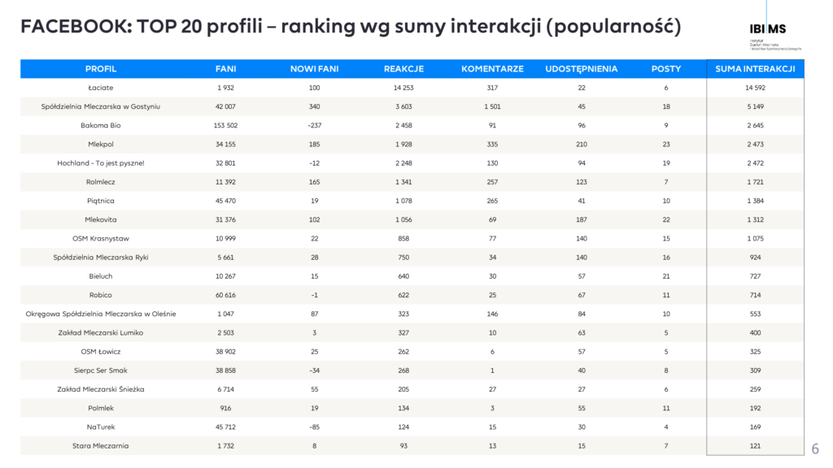Click Gostyniu's interaction sum 5 149

[x=755, y=106]
